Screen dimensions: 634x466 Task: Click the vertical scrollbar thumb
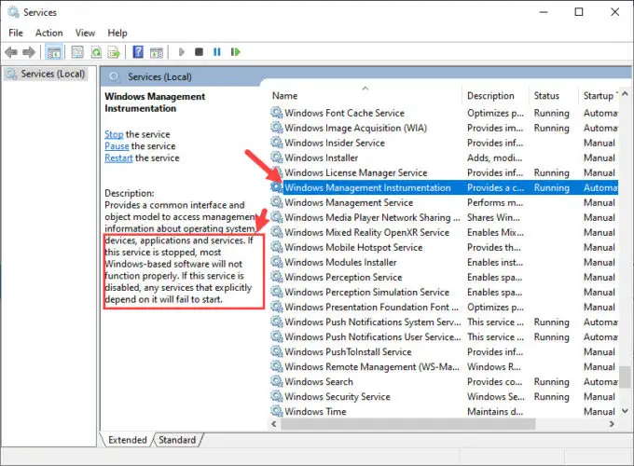[625, 377]
